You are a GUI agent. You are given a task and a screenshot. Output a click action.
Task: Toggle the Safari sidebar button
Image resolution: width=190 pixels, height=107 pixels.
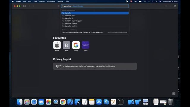[x=24, y=6]
